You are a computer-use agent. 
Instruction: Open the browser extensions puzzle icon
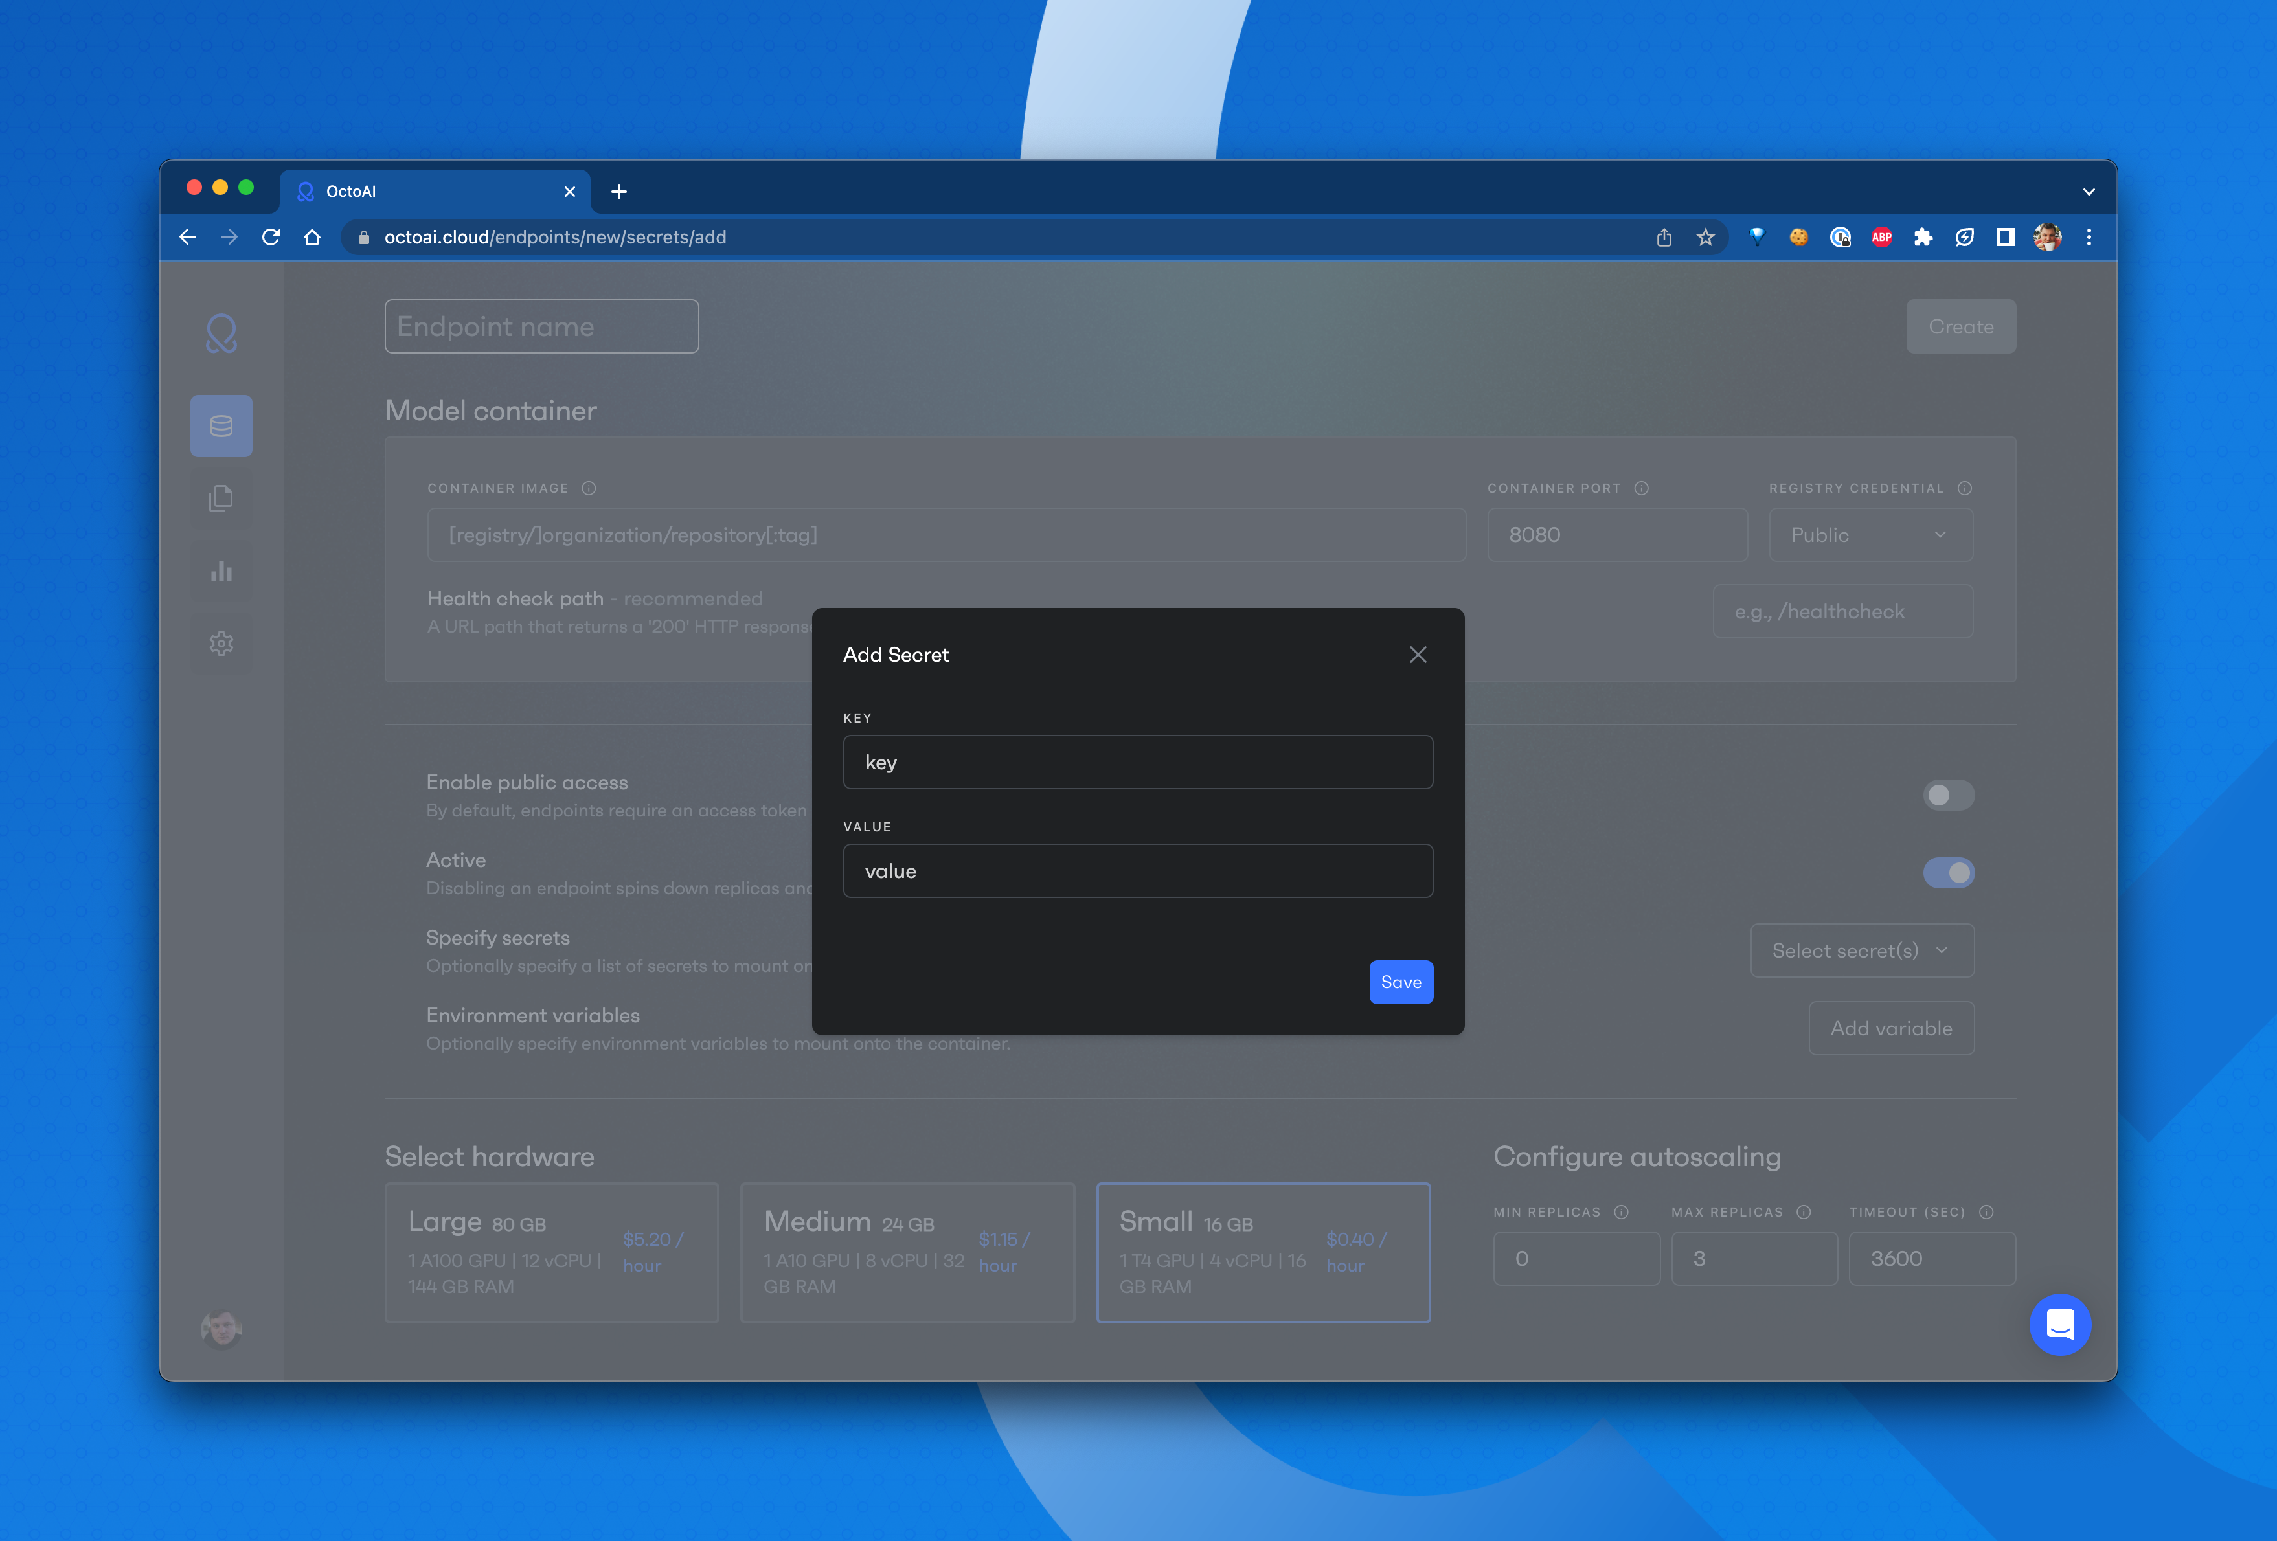click(1923, 237)
